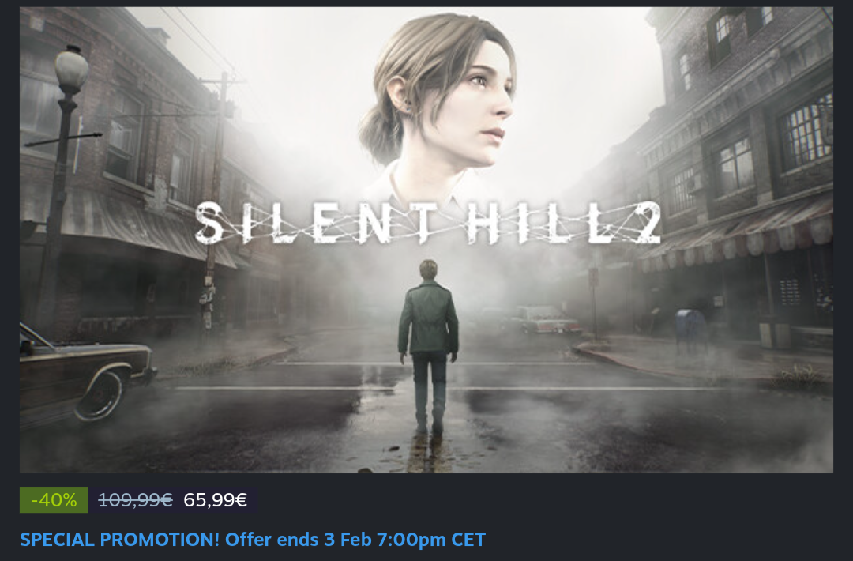This screenshot has width=853, height=561.
Task: Click the white crosswalk line on the road
Action: 316,388
